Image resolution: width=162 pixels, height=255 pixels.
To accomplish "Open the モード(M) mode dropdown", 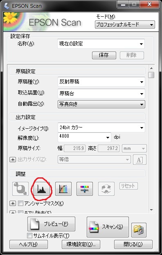I will 125,25.
